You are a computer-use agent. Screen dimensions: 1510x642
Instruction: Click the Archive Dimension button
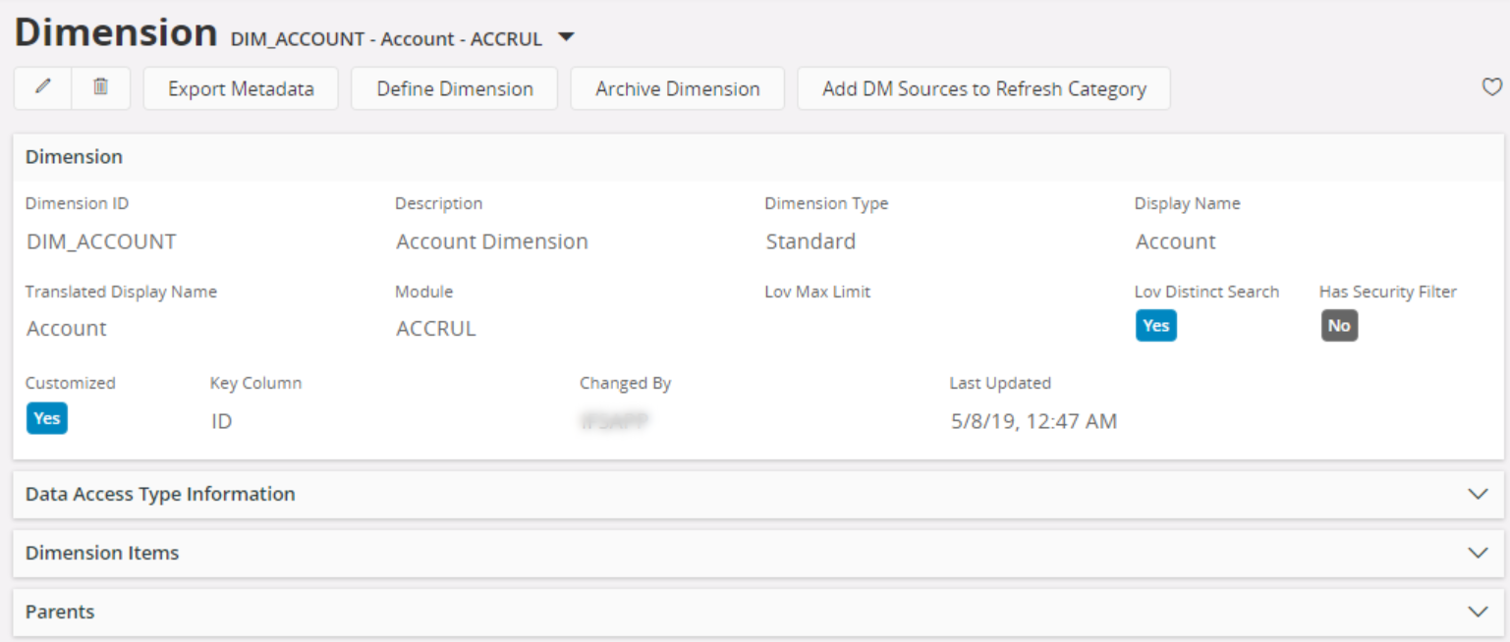[x=677, y=88]
